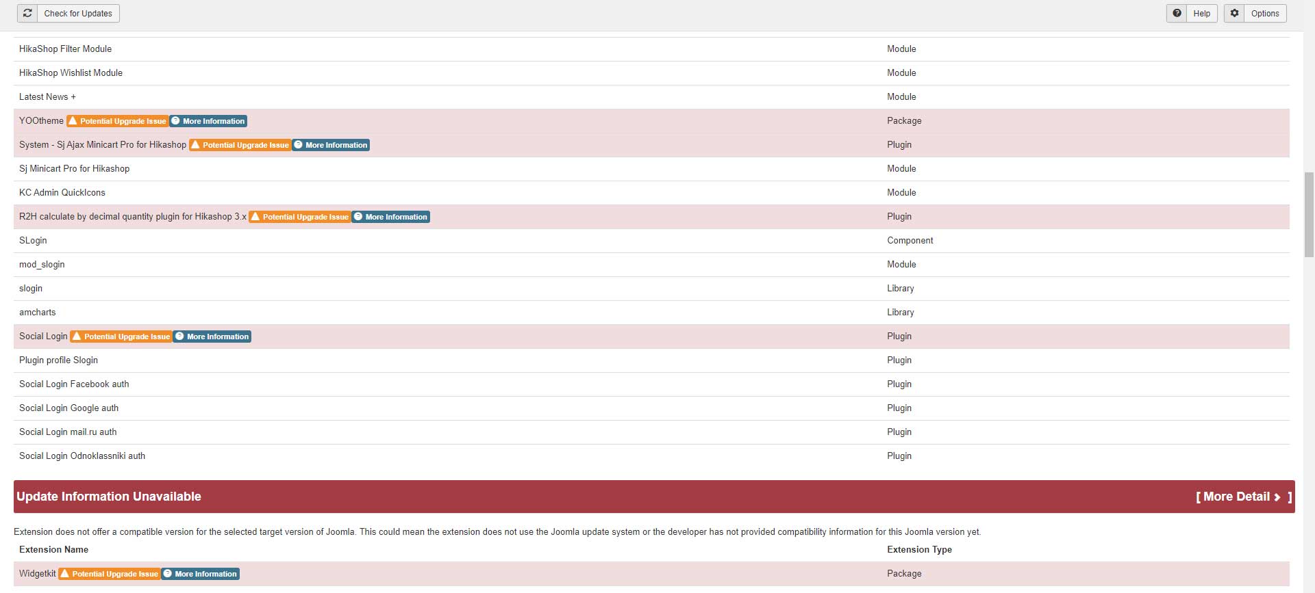The width and height of the screenshot is (1315, 593).
Task: Click the Component type cell for SLogin
Action: coord(910,240)
